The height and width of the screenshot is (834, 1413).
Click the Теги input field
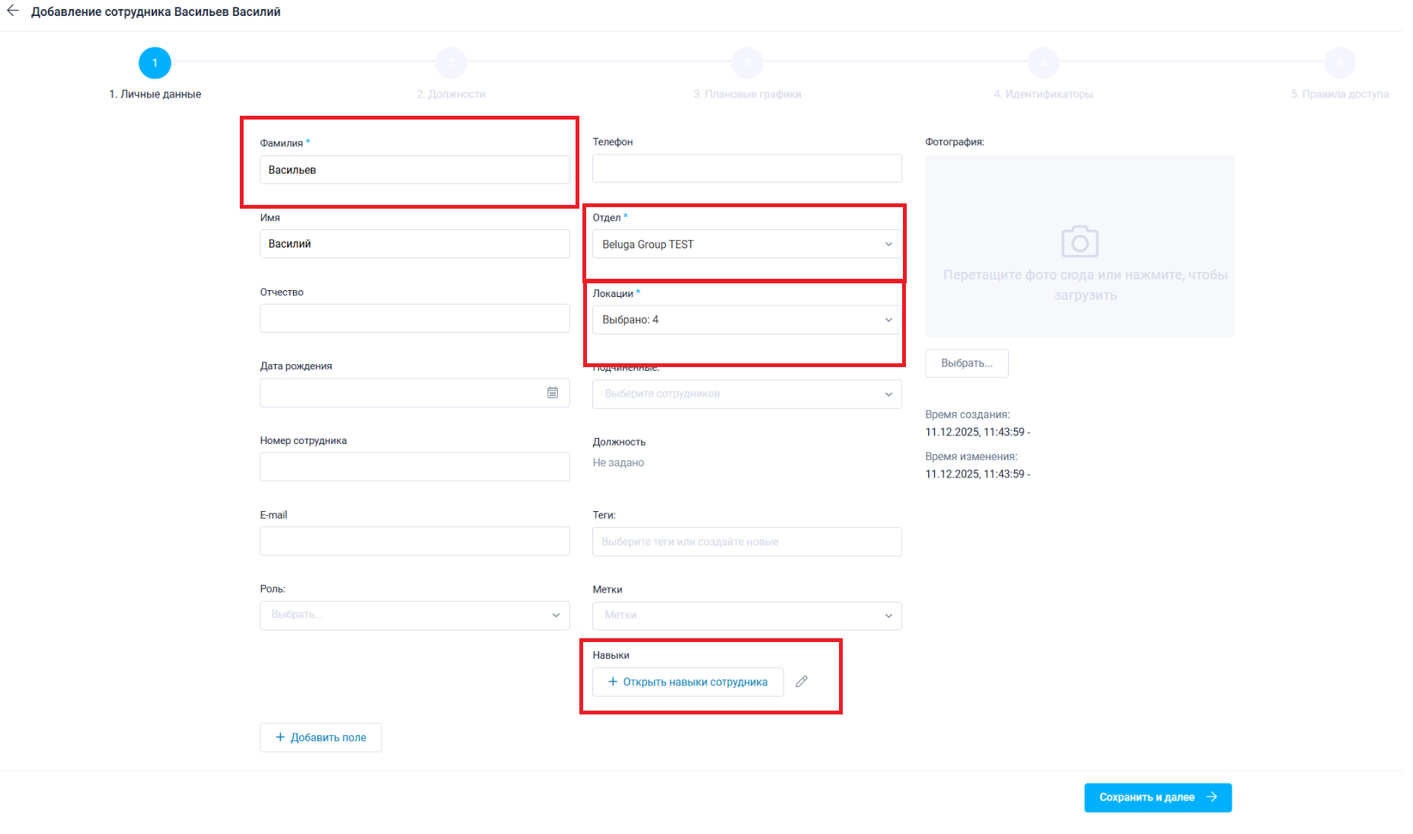tap(746, 542)
